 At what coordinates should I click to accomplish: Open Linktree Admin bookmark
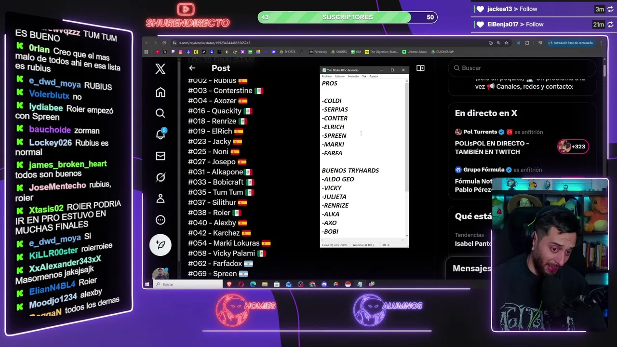point(415,52)
